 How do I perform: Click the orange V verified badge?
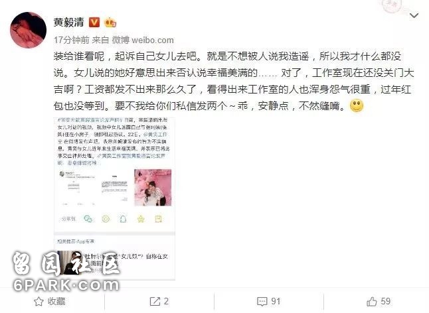coord(94,22)
